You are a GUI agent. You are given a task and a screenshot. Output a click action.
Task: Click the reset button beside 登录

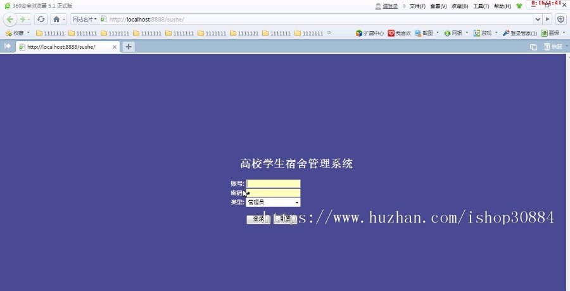pos(286,219)
